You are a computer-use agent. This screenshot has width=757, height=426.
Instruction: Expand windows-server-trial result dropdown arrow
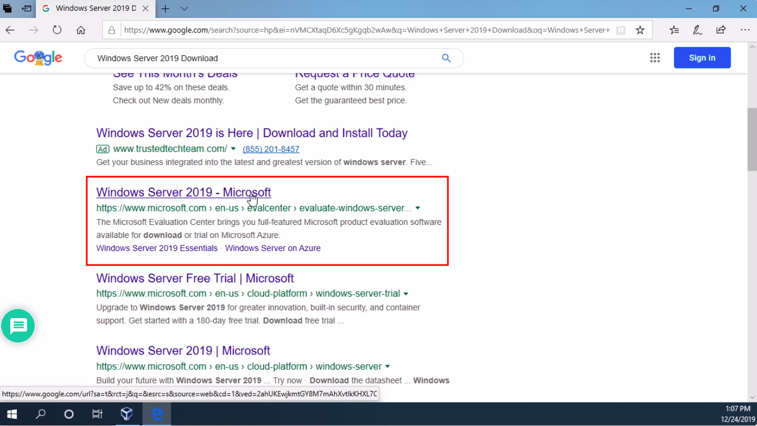click(406, 294)
